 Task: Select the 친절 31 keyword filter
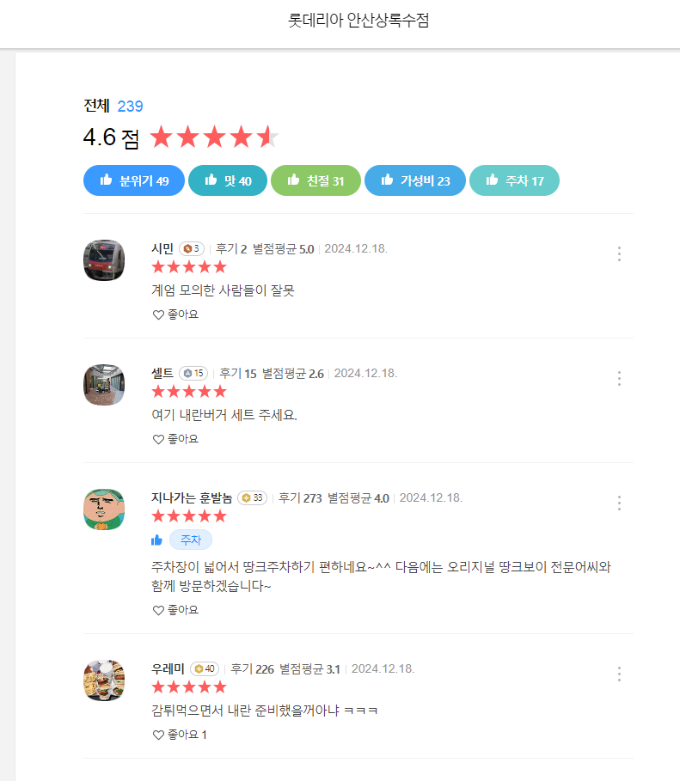pos(315,180)
